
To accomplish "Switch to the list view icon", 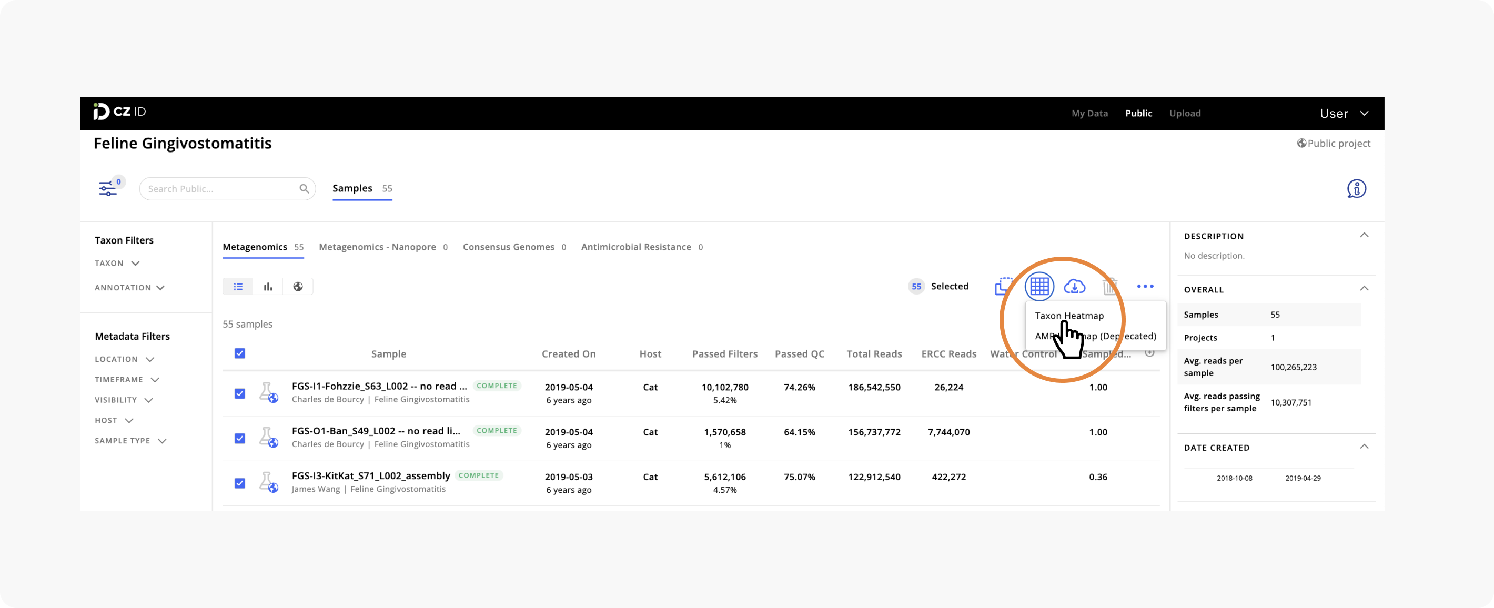I will 238,286.
